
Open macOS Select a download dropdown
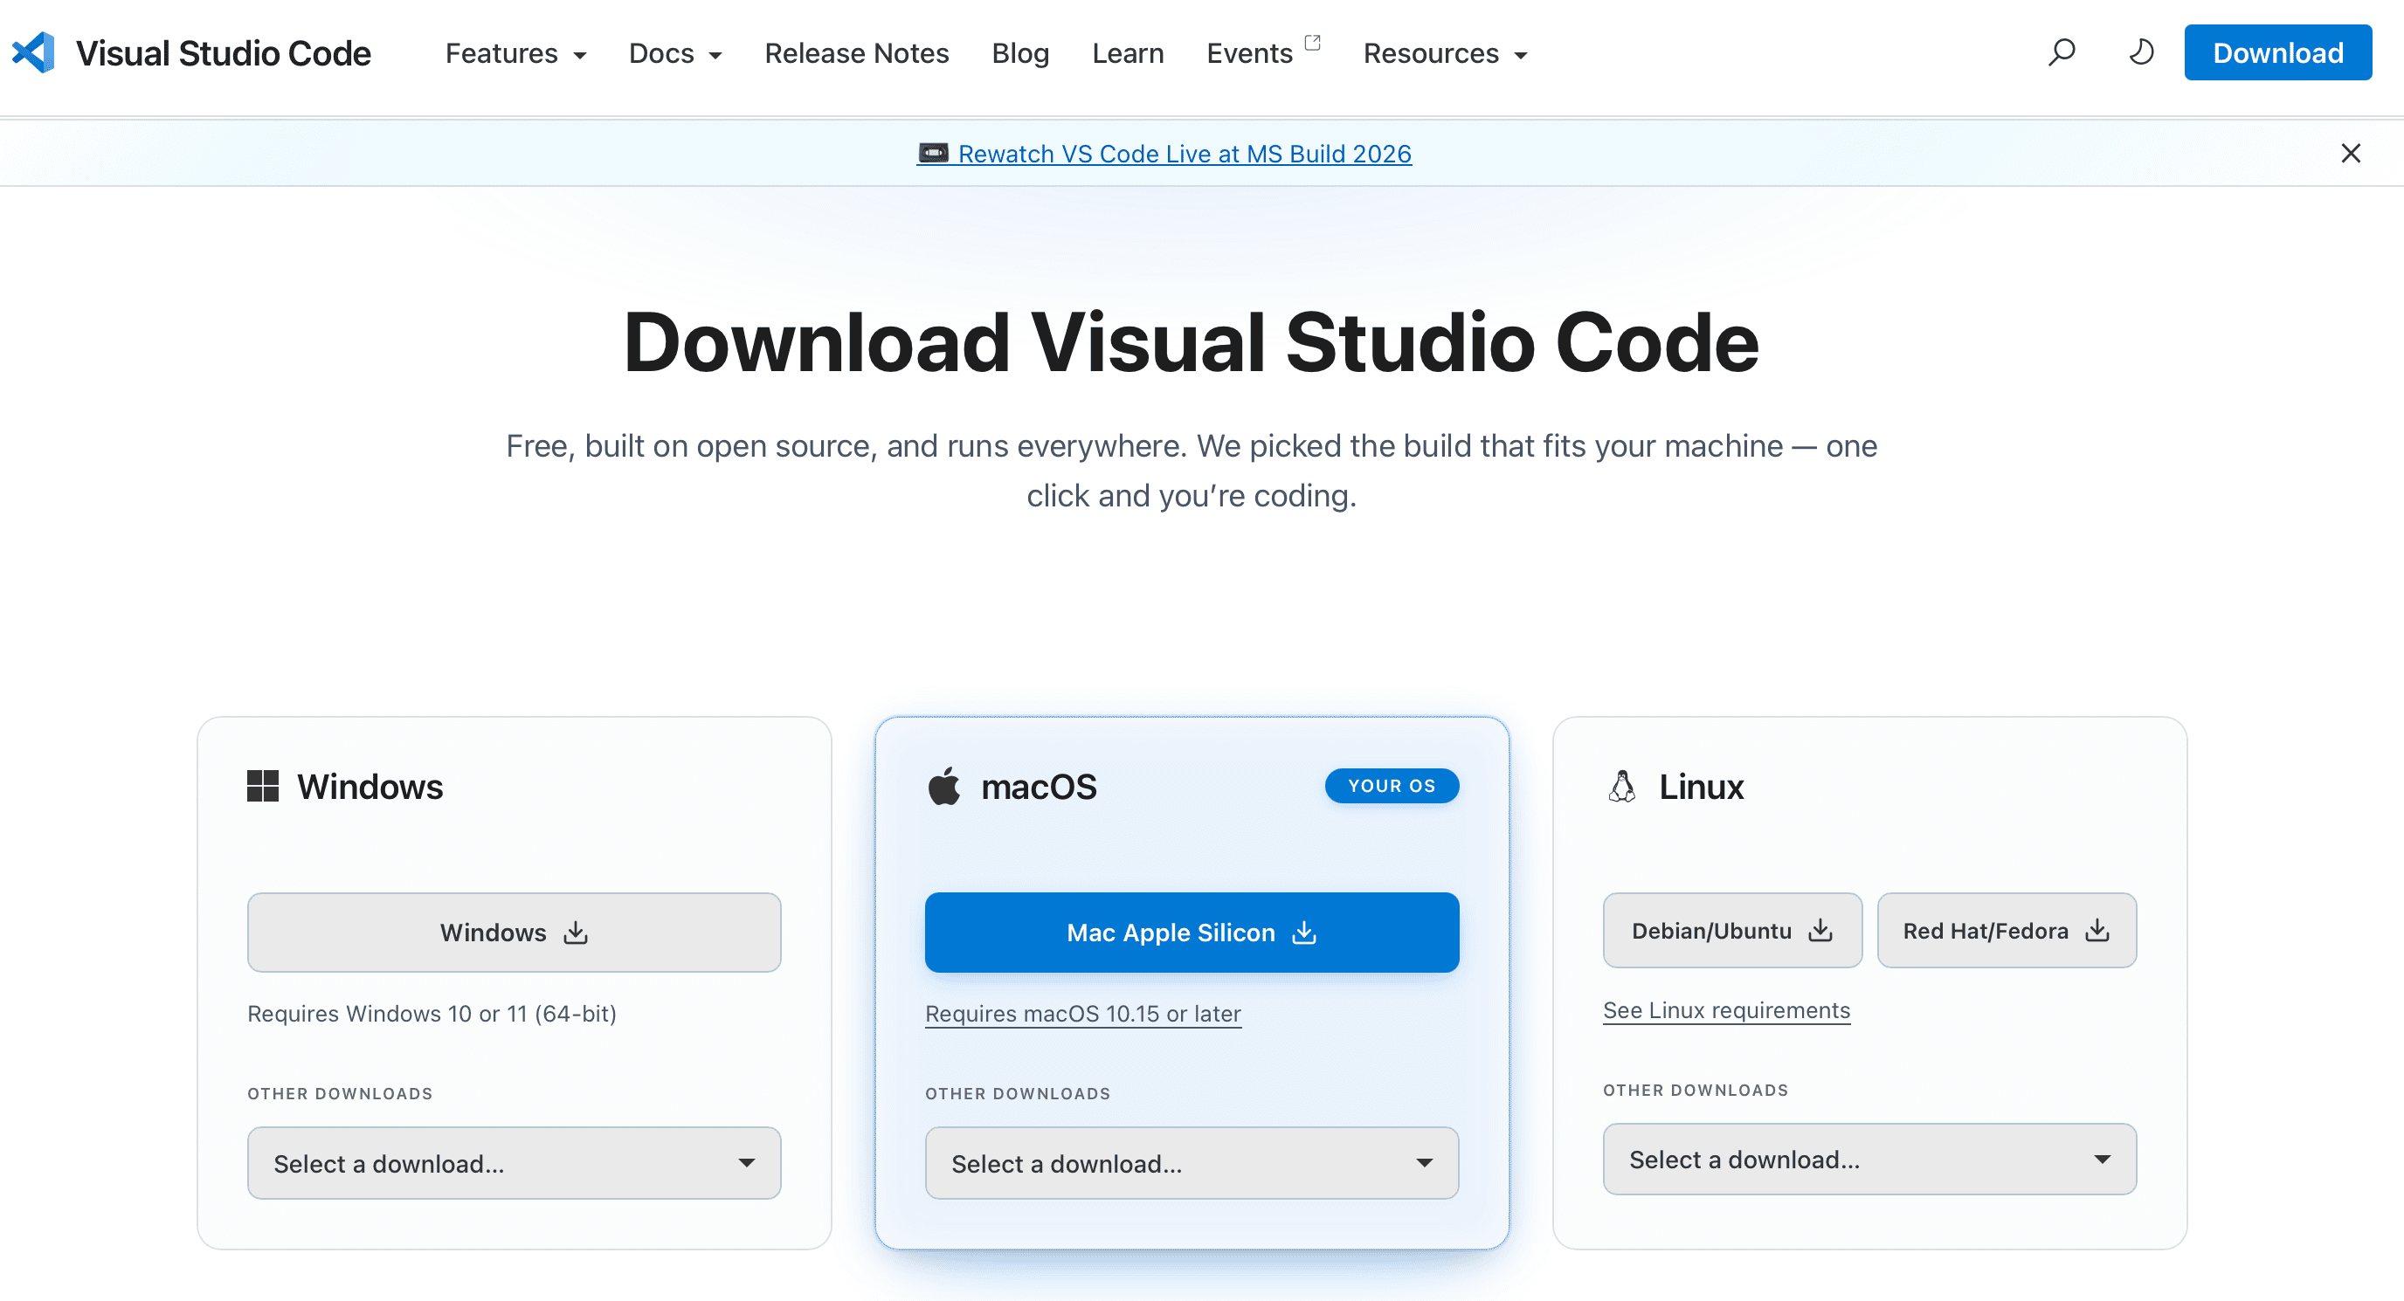click(1192, 1163)
